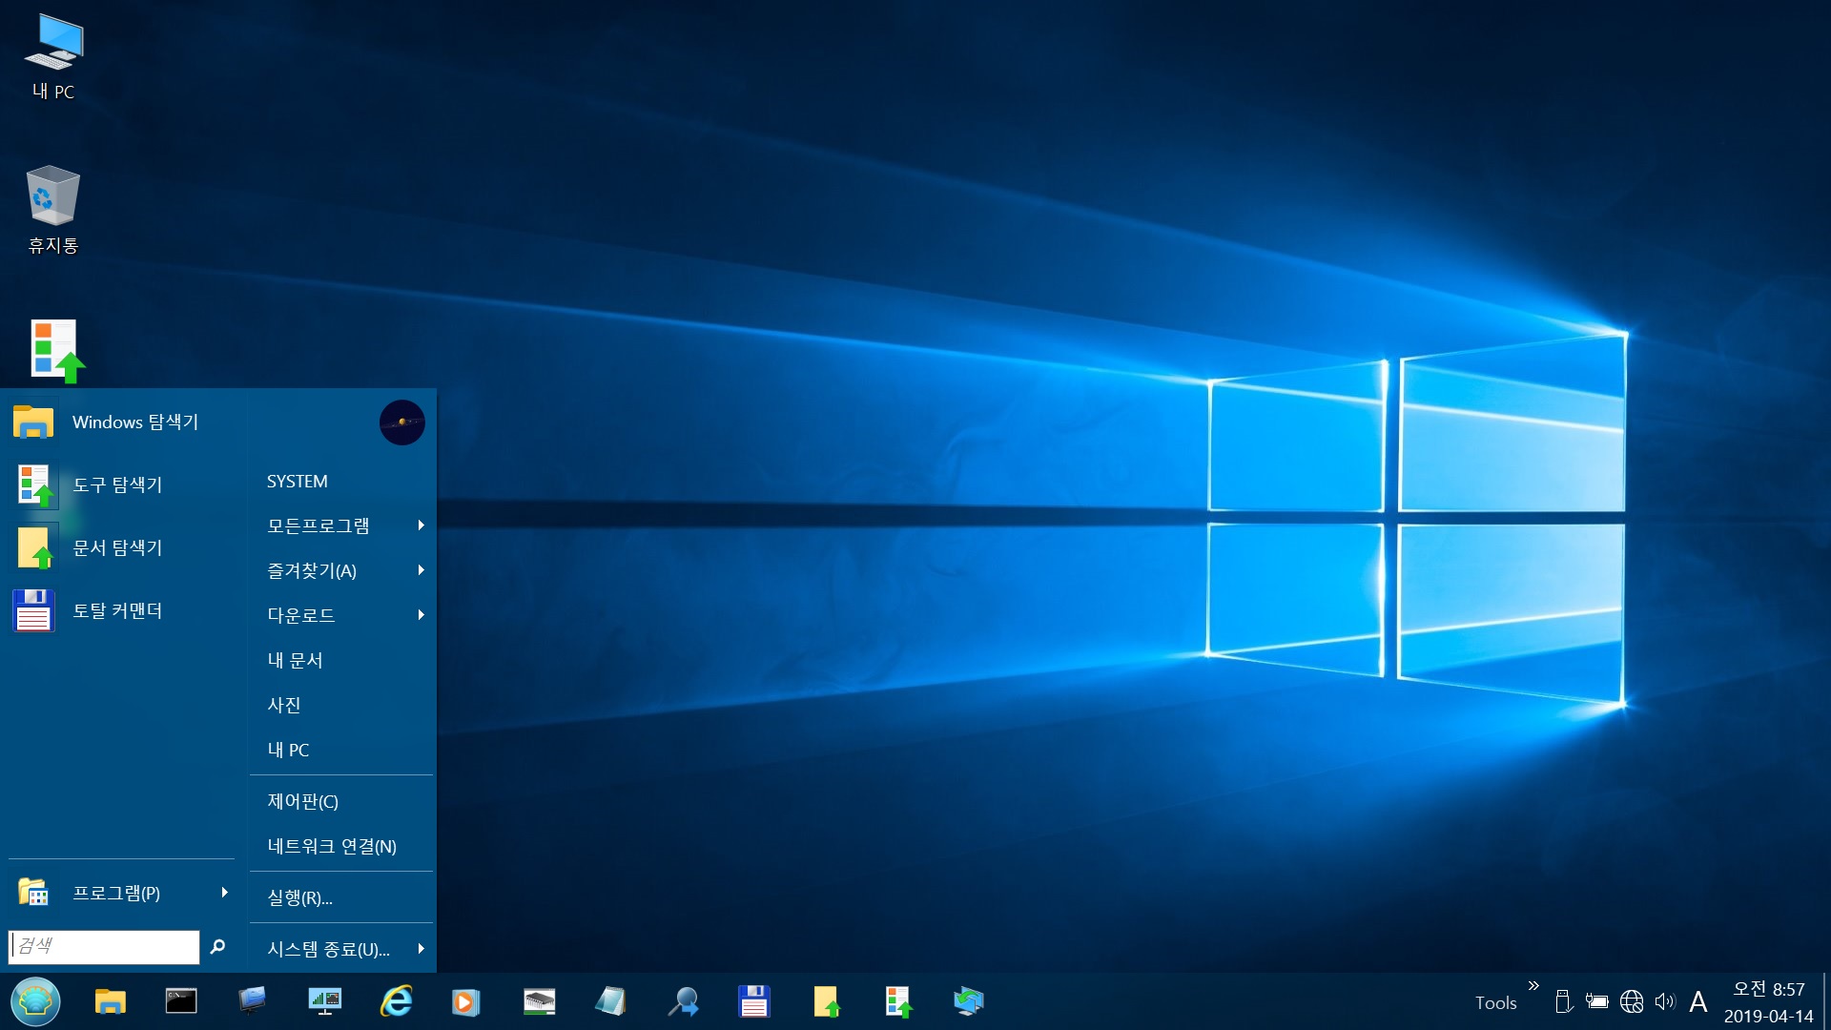
Task: Open the 프로그램(P) menu entry
Action: coord(122,894)
